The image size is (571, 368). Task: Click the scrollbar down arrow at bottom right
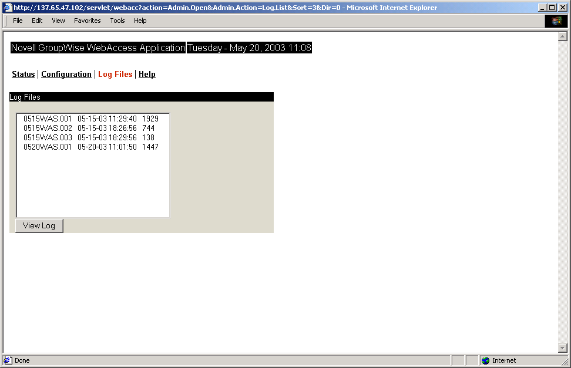[562, 347]
